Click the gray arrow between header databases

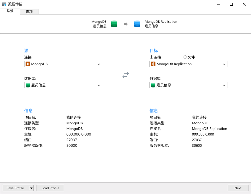pyautogui.click(x=126, y=24)
